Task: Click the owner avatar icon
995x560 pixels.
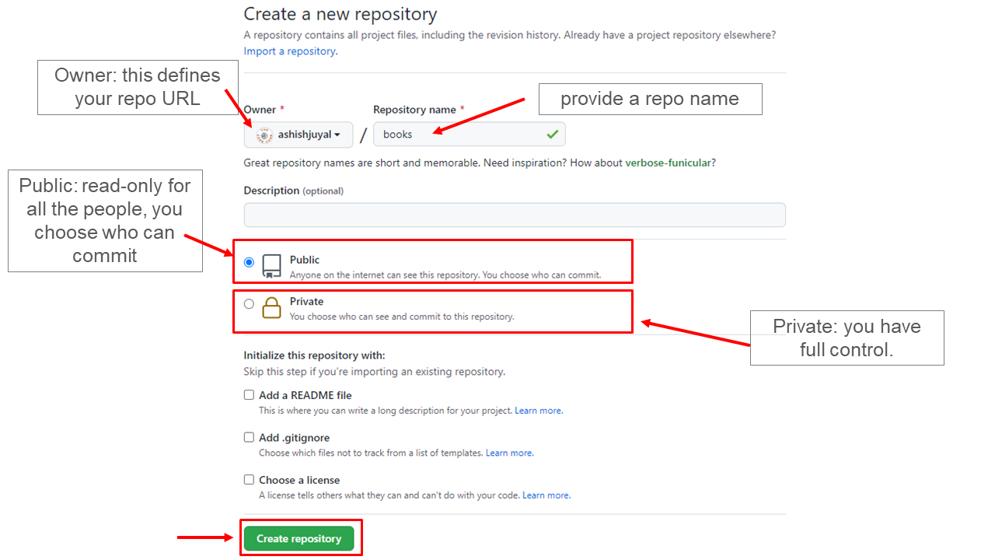Action: tap(264, 135)
